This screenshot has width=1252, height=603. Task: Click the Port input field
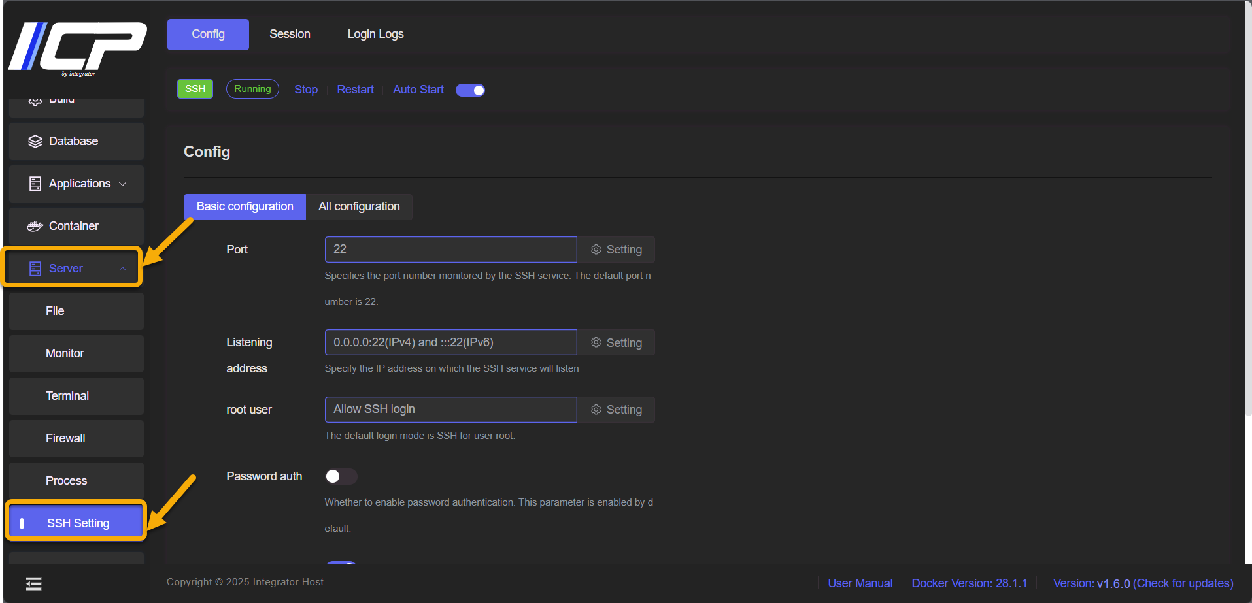pyautogui.click(x=450, y=250)
